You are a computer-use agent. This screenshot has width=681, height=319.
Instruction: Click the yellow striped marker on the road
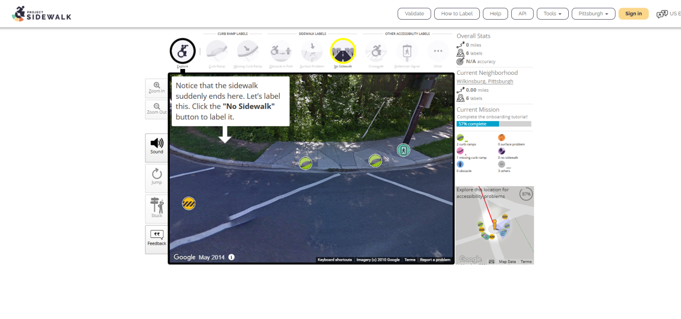click(x=189, y=203)
